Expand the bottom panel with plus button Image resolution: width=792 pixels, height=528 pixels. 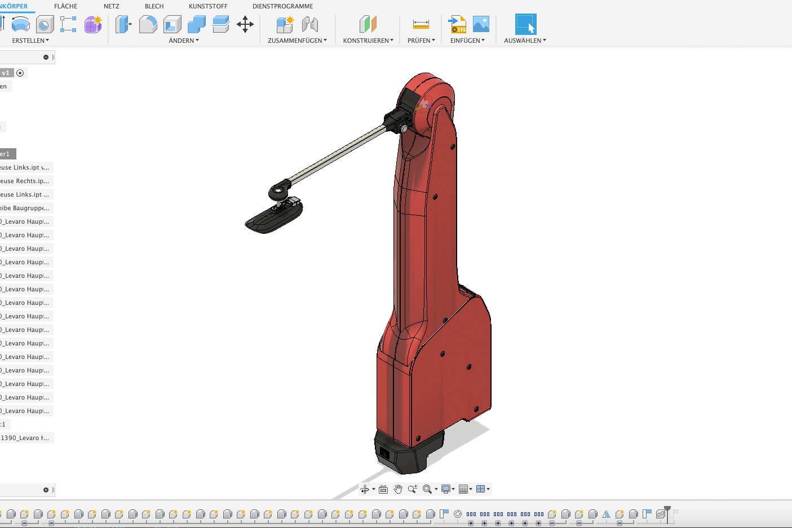(x=46, y=490)
